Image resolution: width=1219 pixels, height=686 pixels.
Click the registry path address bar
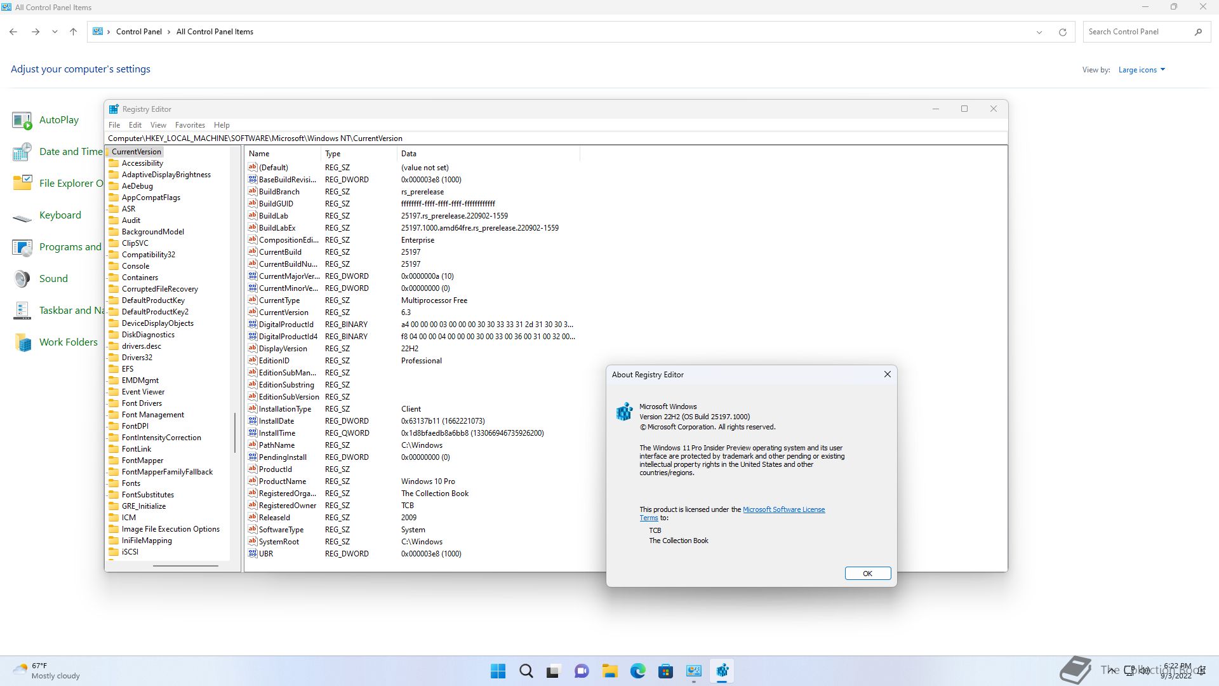(556, 138)
